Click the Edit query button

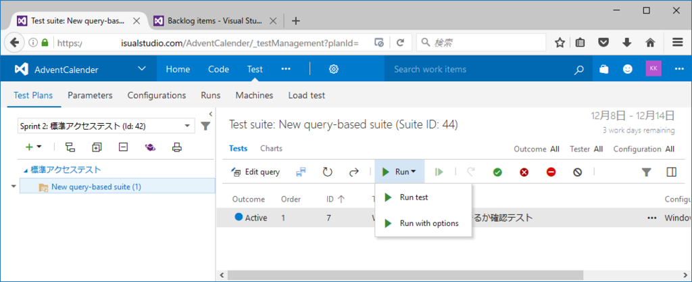(255, 172)
